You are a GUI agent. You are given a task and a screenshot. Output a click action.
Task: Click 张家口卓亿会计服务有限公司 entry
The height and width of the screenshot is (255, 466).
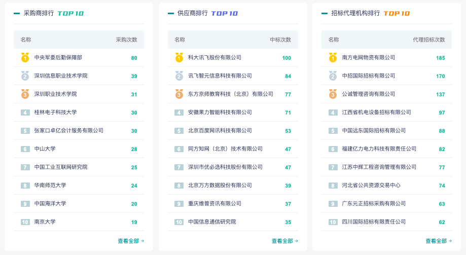click(x=68, y=130)
